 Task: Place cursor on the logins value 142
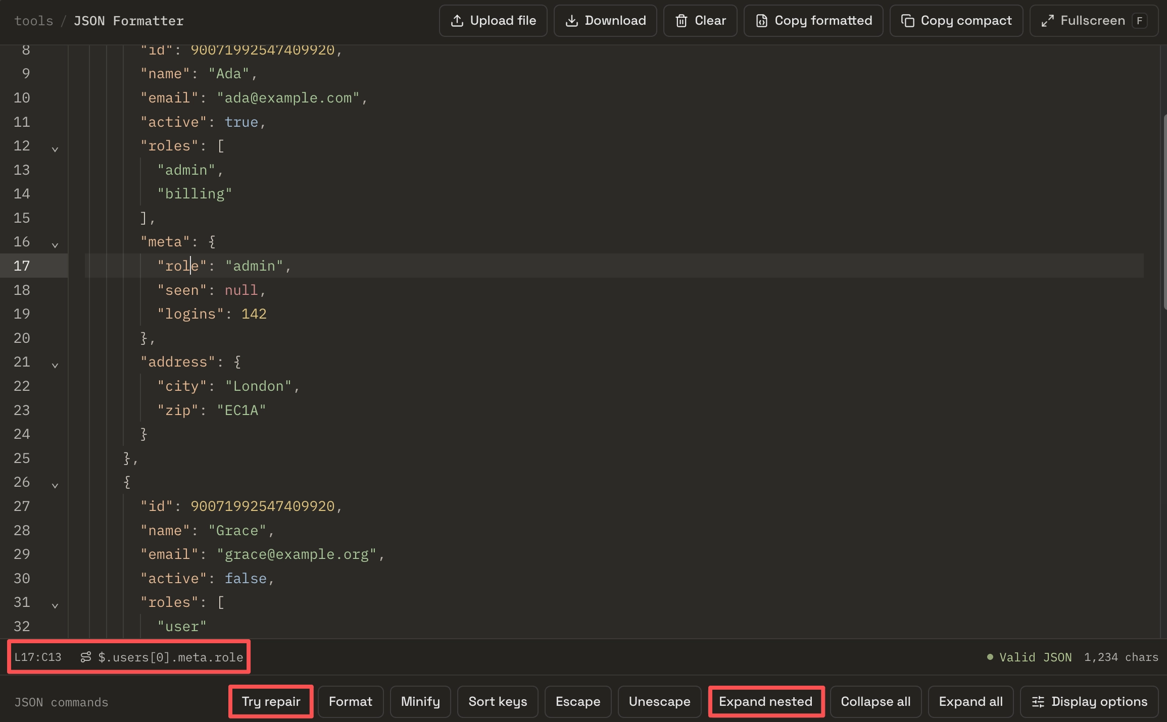254,314
